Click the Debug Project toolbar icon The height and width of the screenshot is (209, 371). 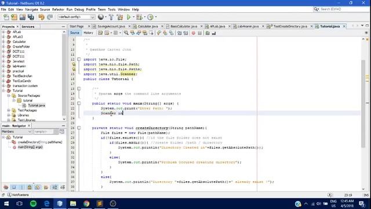click(x=139, y=17)
